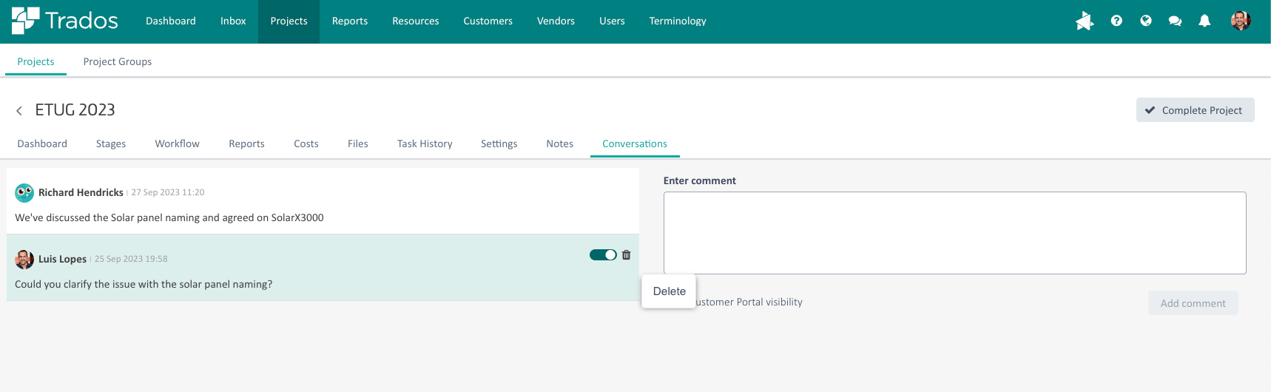
Task: Click Richard Hendricks' avatar icon
Action: [x=24, y=192]
